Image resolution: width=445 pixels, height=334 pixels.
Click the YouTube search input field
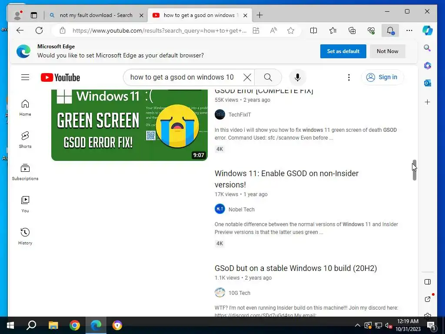point(182,77)
